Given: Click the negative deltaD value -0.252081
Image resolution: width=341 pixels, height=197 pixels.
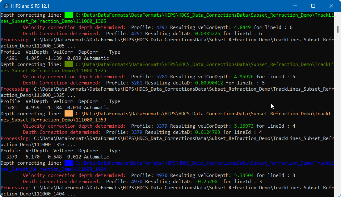Looking at the screenshot, I should (x=208, y=182).
